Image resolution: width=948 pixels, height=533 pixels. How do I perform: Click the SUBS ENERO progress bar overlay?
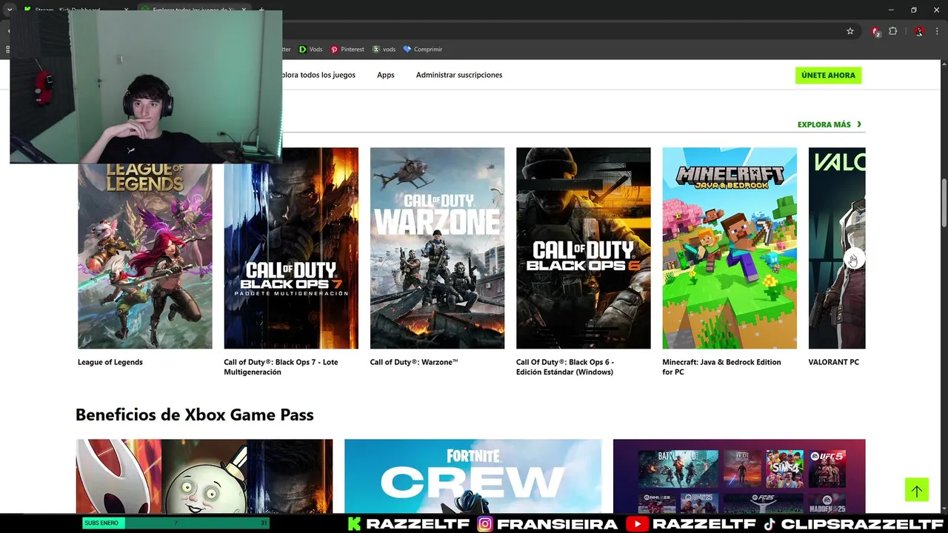176,523
